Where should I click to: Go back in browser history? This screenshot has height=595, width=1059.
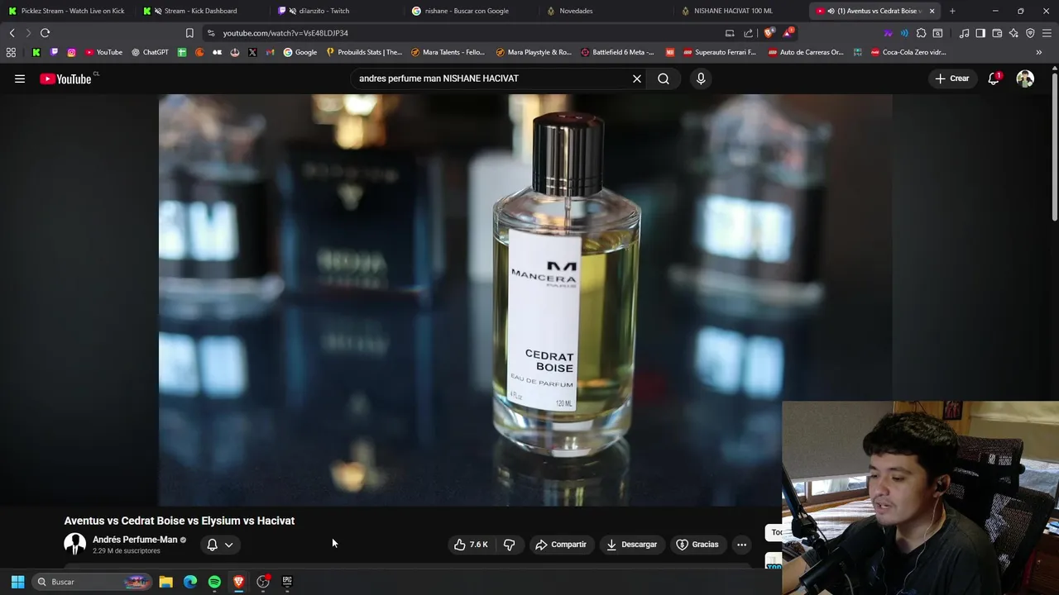12,33
